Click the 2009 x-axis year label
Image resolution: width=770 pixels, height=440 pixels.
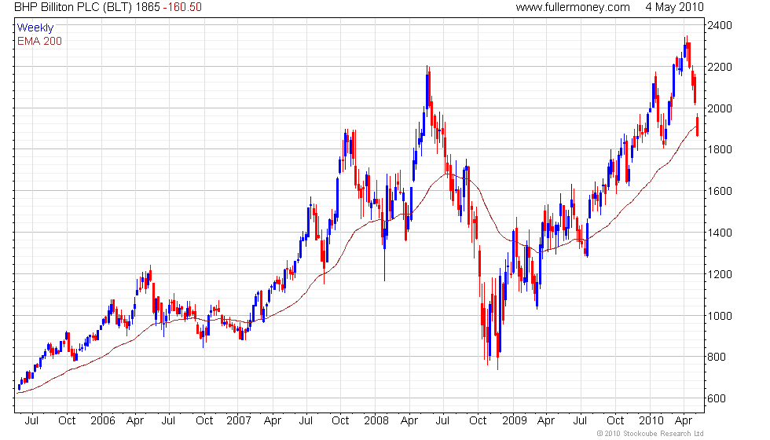tap(514, 421)
